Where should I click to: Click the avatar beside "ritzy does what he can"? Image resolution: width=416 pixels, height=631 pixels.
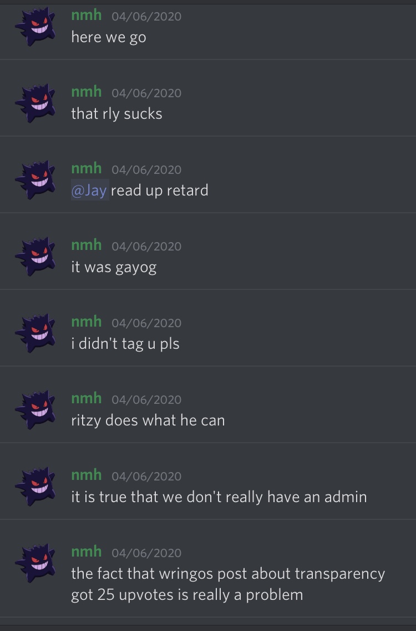[35, 410]
